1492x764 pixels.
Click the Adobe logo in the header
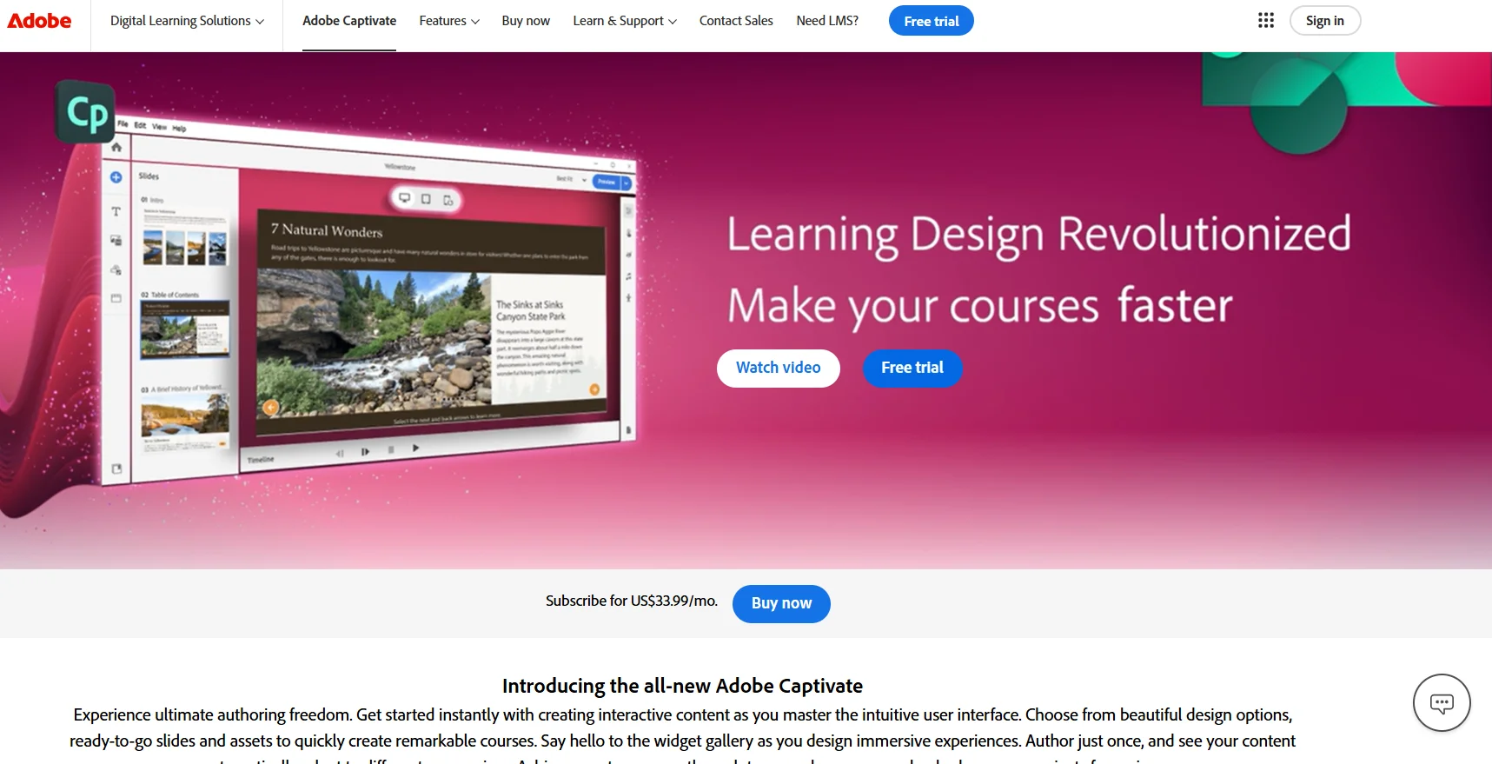point(39,21)
